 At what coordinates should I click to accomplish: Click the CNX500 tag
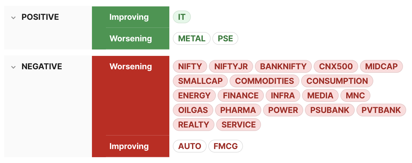336,67
